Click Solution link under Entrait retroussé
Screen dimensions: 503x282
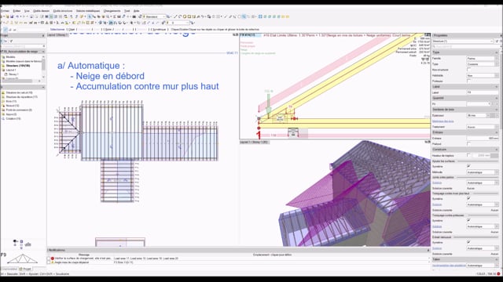click(x=437, y=248)
